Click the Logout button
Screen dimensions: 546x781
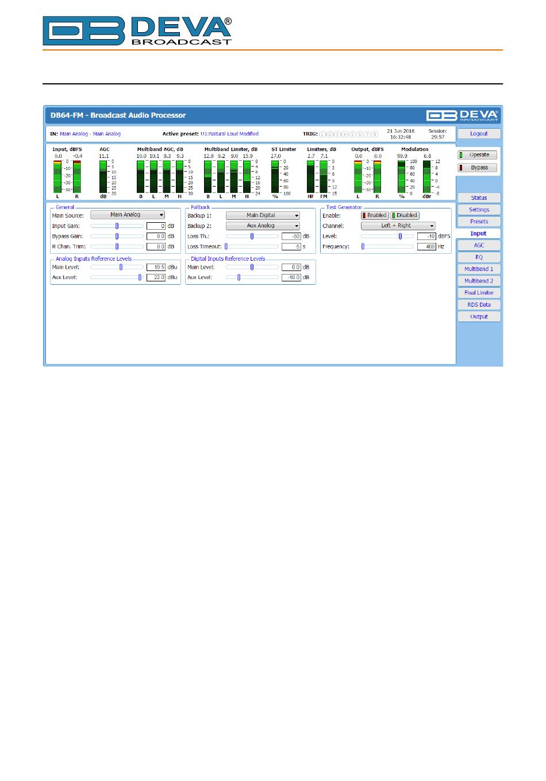click(479, 134)
